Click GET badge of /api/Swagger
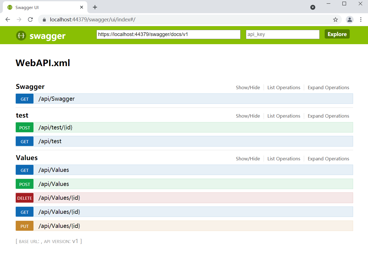 (x=25, y=99)
